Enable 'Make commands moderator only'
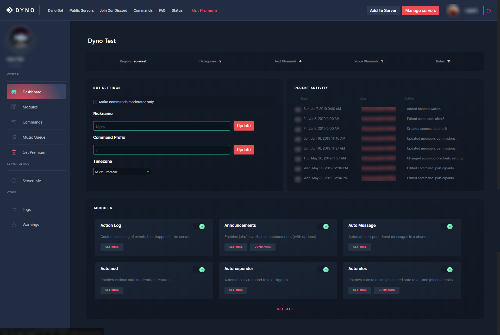 pyautogui.click(x=95, y=102)
